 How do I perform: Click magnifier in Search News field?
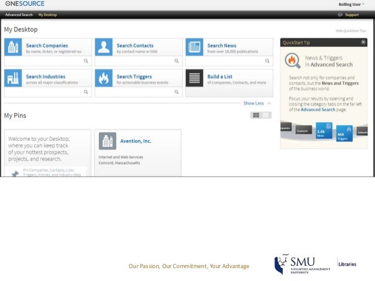tap(267, 61)
